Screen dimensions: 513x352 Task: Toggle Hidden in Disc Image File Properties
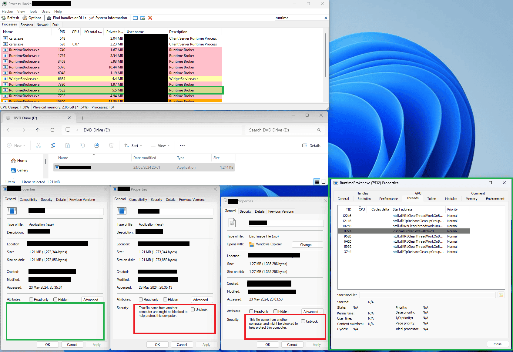click(275, 311)
